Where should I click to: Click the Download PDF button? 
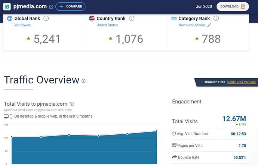[x=233, y=7]
